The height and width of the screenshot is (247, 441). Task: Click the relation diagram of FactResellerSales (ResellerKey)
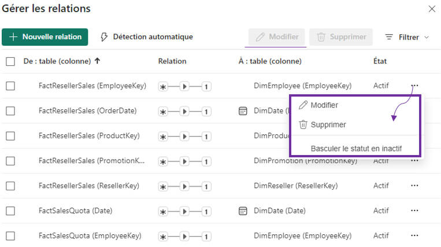click(x=184, y=186)
